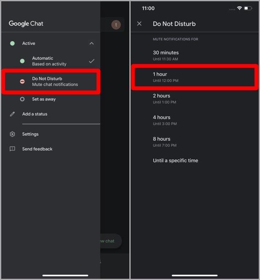Click the Settings gear icon

(12, 134)
